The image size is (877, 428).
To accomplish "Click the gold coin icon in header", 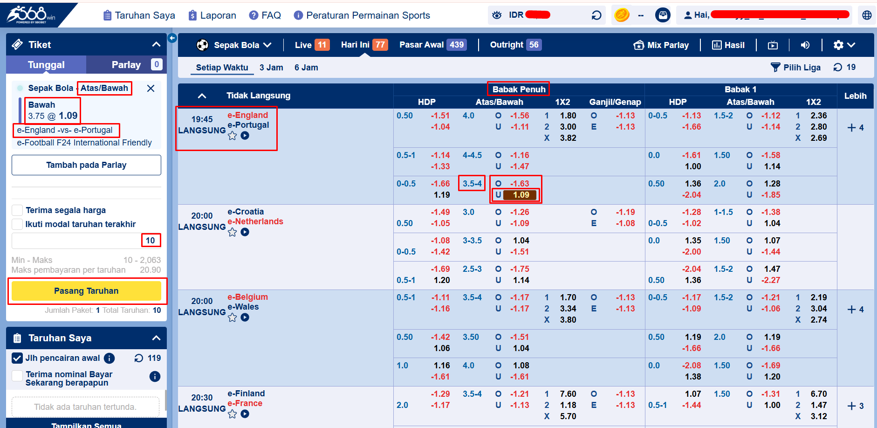I will coord(622,15).
